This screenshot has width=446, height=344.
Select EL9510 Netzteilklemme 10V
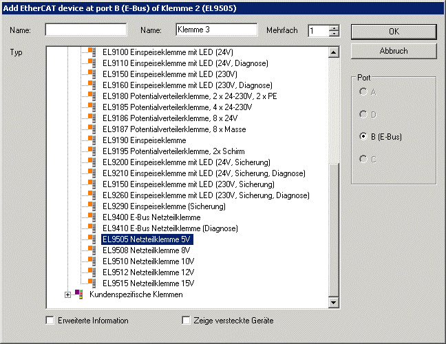[149, 261]
